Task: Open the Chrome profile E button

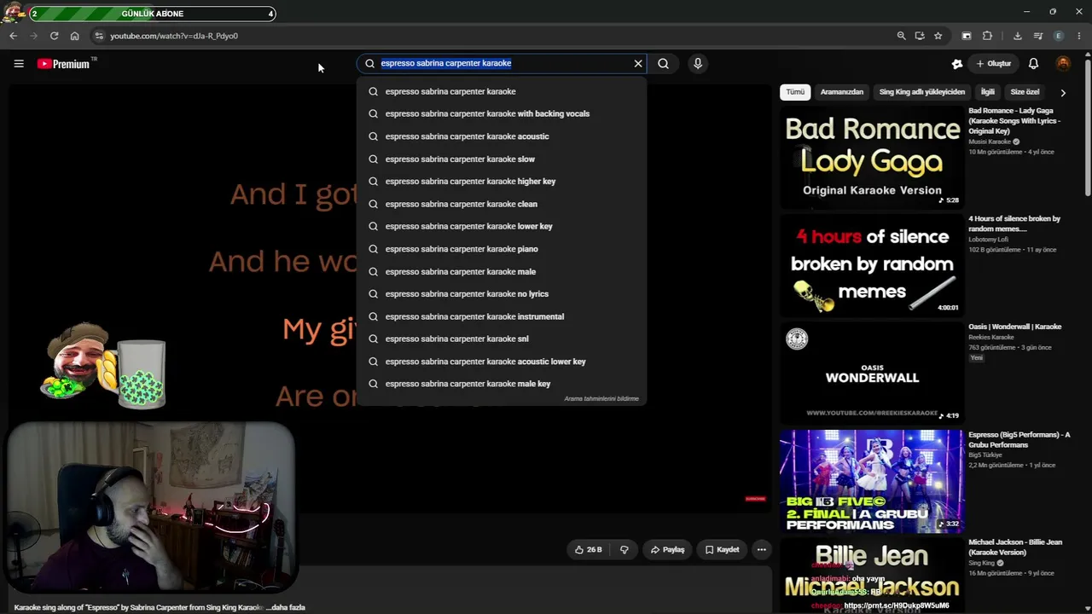Action: coord(1059,36)
